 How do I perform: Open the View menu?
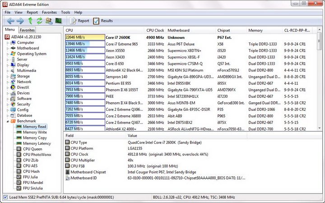[19, 12]
